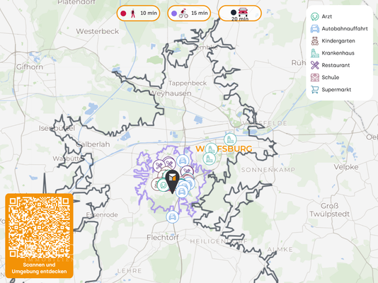The height and width of the screenshot is (283, 378).
Task: Select the Arzt legend icon
Action: tap(314, 16)
